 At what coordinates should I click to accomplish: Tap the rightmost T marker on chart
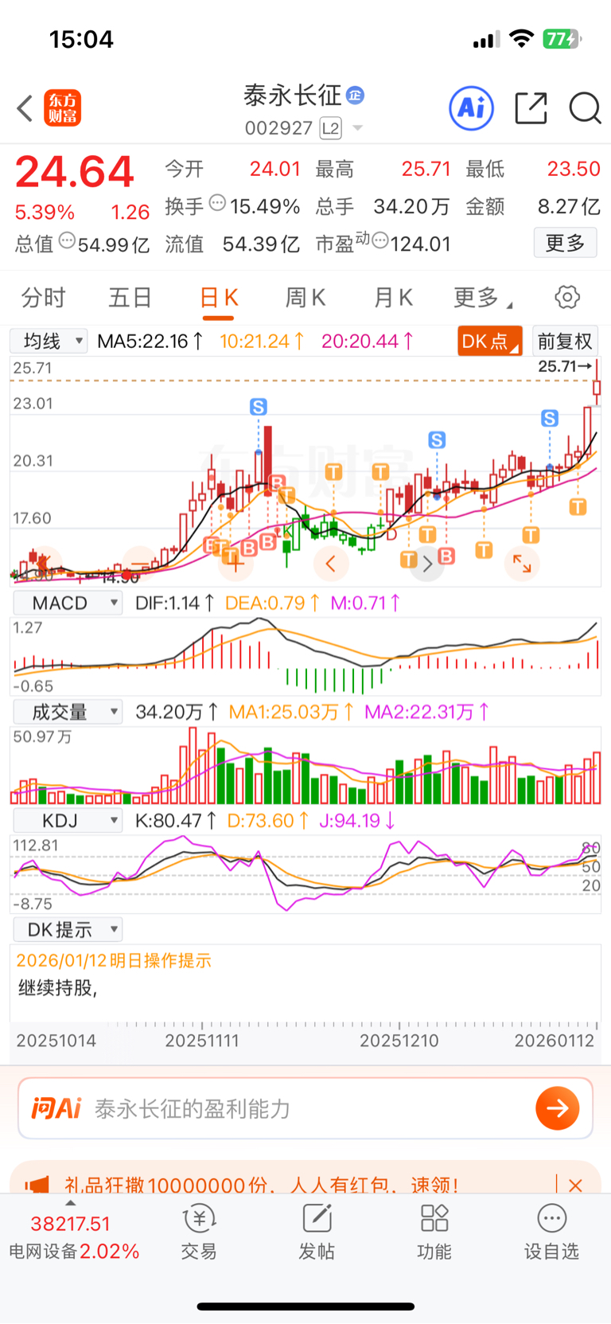[x=578, y=506]
